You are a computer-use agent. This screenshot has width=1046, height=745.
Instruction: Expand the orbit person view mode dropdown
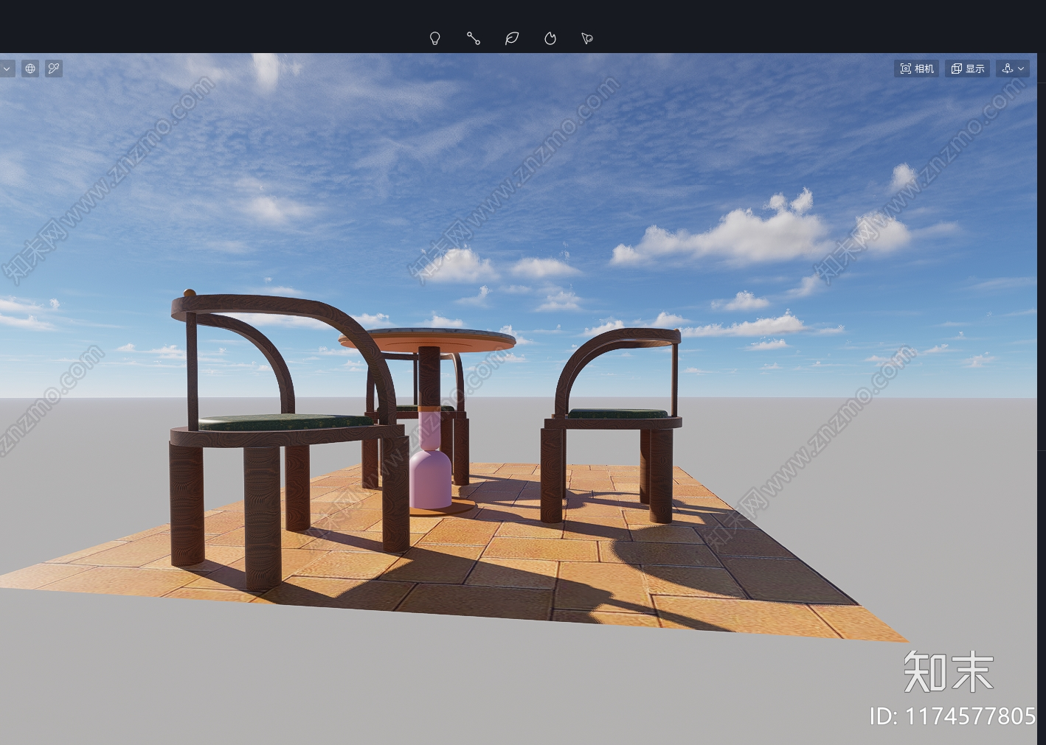pyautogui.click(x=1013, y=69)
